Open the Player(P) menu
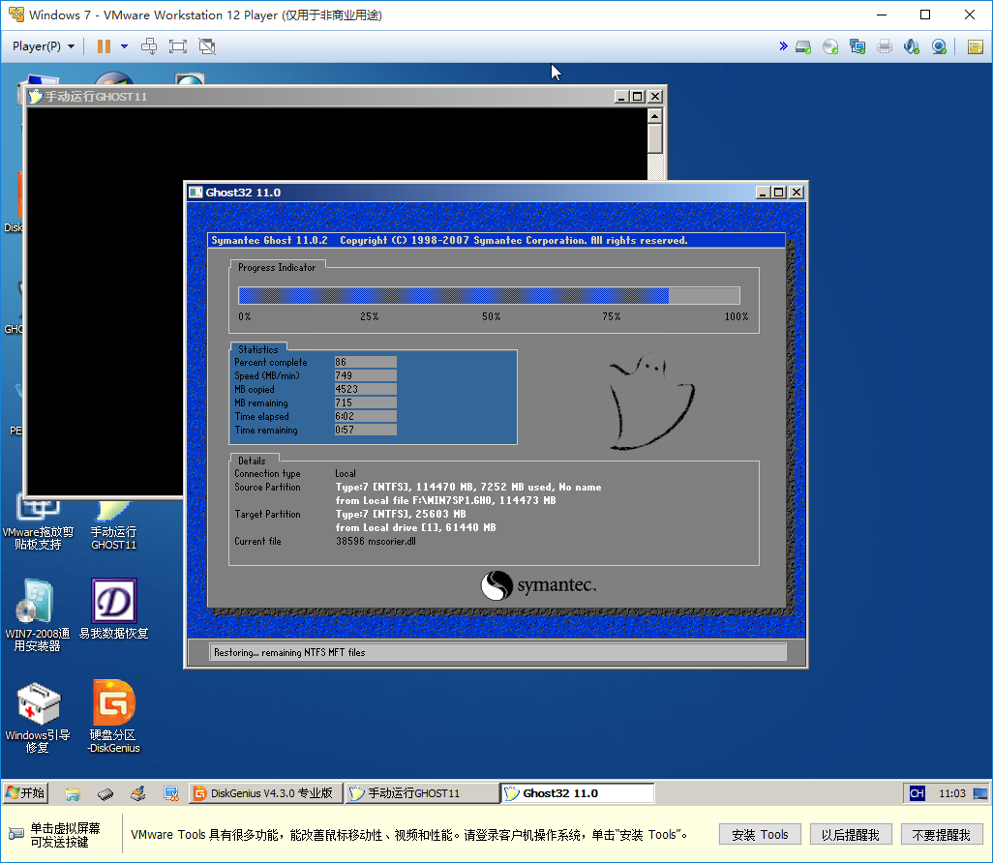The width and height of the screenshot is (993, 863). [x=43, y=46]
